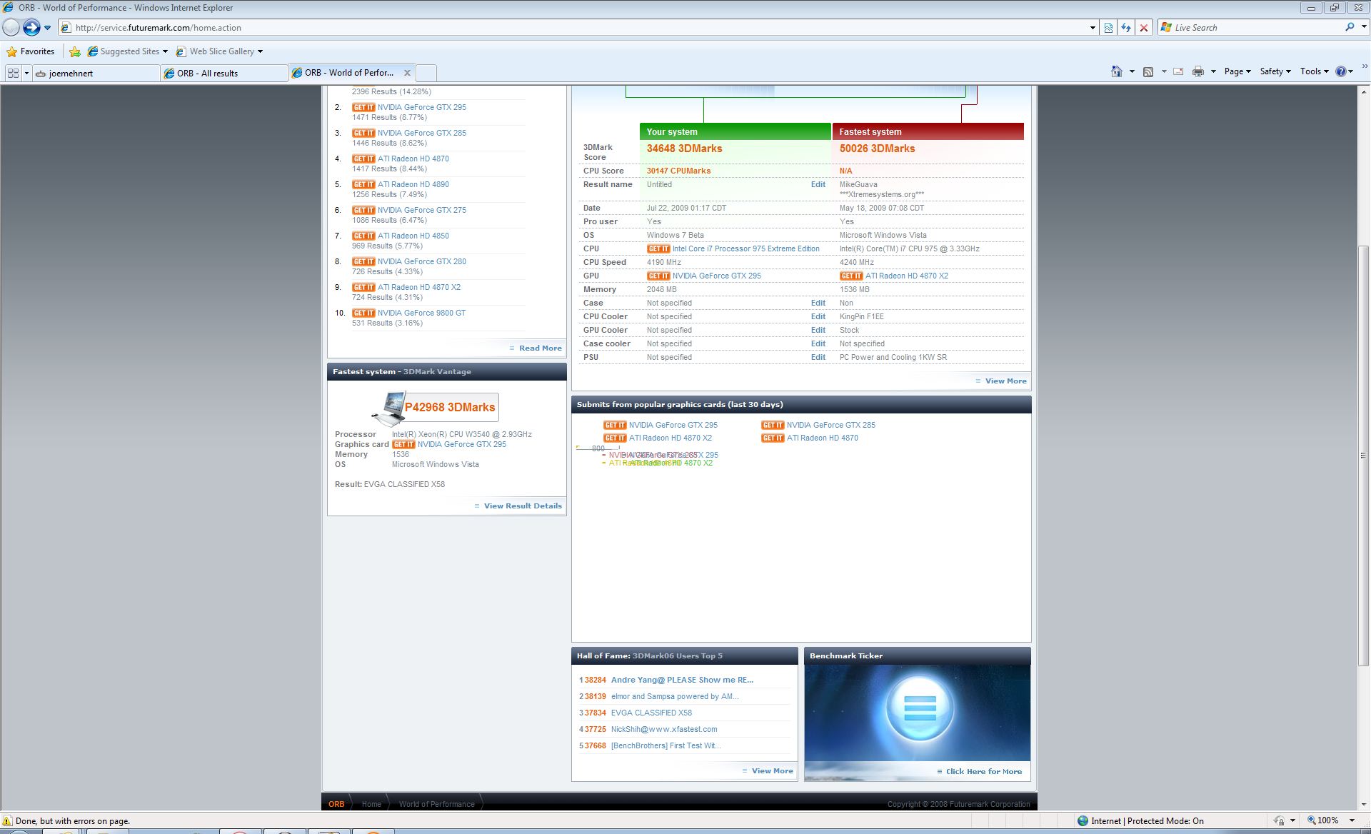Viewport: 1371px width, 834px height.
Task: Expand the address bar autocomplete dropdown
Action: (1093, 28)
